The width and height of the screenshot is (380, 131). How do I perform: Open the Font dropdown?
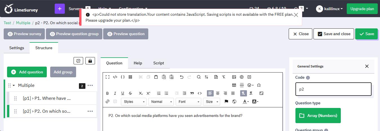pyautogui.click(x=189, y=102)
